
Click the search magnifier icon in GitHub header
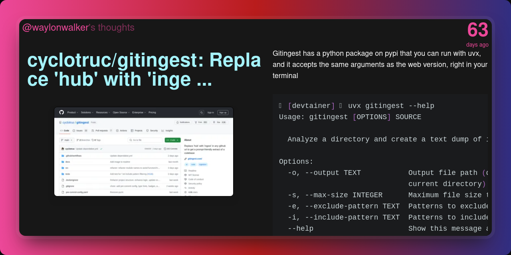(202, 112)
